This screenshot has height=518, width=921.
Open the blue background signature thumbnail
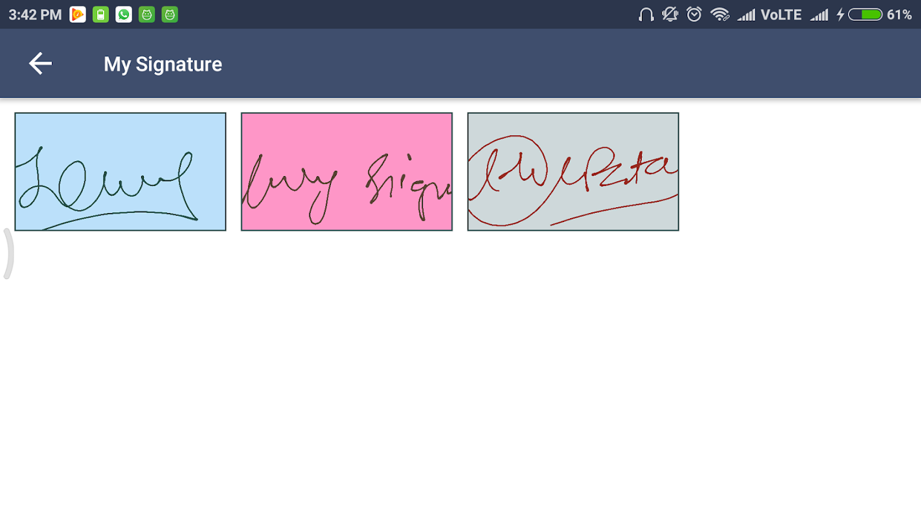[x=120, y=172]
